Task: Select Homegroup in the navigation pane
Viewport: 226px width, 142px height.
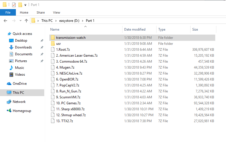Action: (x=22, y=111)
